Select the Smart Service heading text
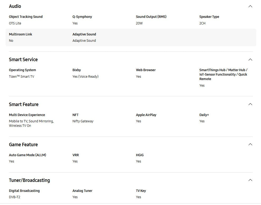261x205 pixels. [x=23, y=60]
